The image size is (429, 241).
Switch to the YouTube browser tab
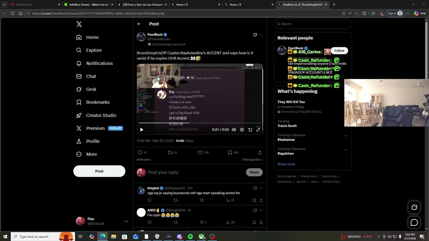35,5
